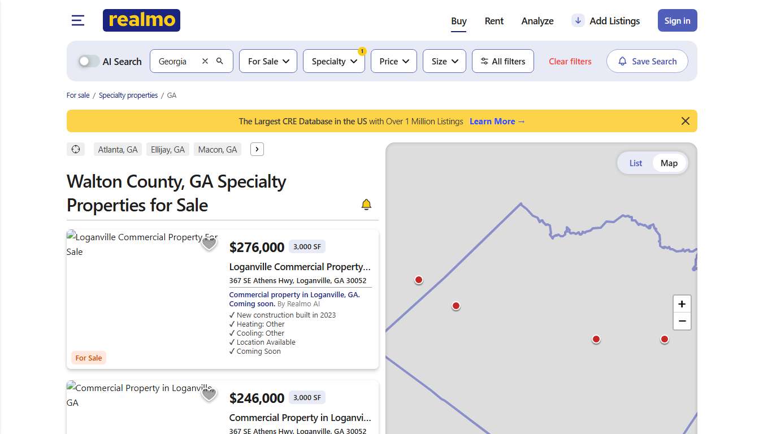Open the For Sale dropdown
Viewport: 772px width, 434px height.
[x=268, y=61]
